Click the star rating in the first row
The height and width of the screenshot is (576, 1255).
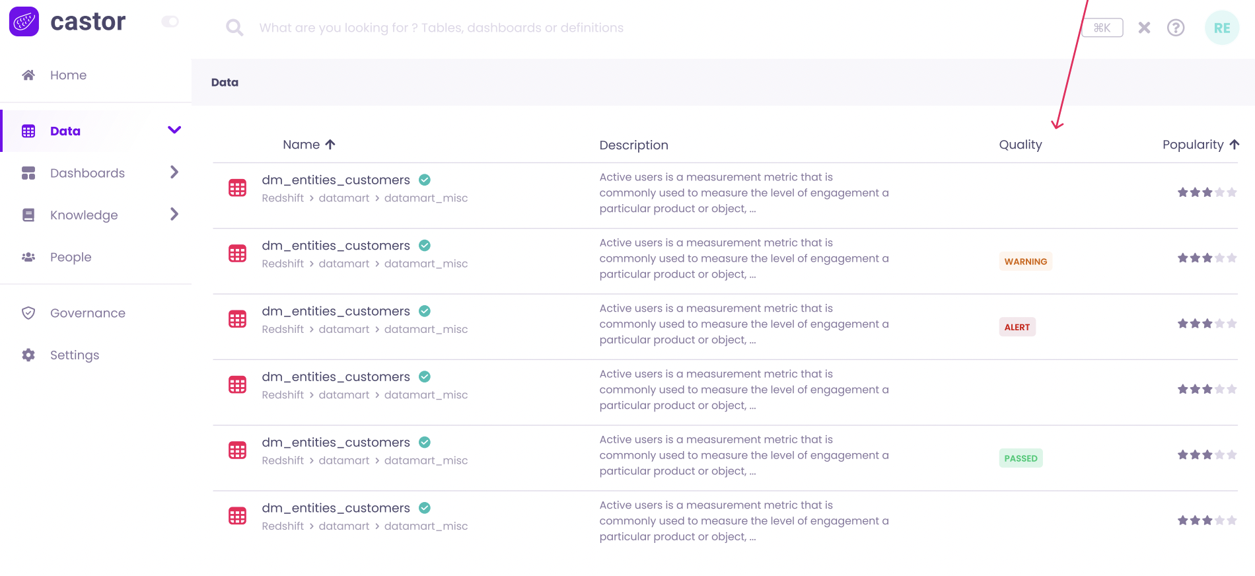[x=1206, y=193]
